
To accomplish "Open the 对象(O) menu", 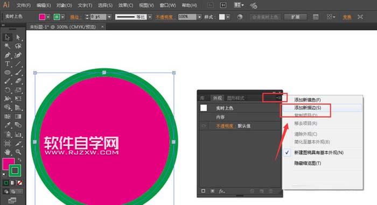I will tap(64, 5).
